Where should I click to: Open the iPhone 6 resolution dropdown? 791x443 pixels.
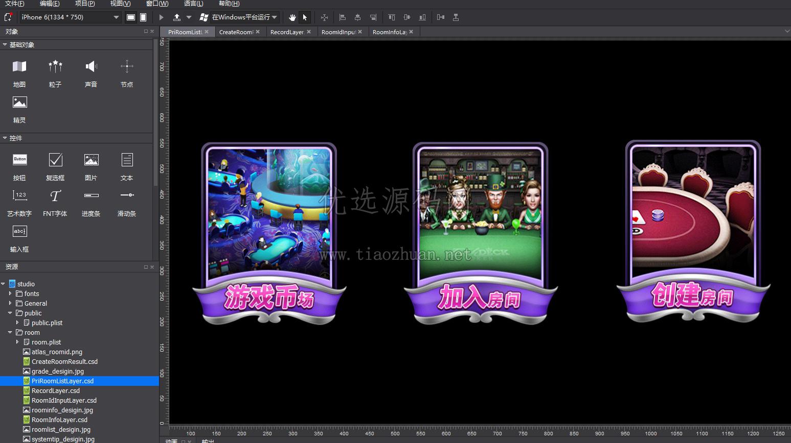click(71, 17)
